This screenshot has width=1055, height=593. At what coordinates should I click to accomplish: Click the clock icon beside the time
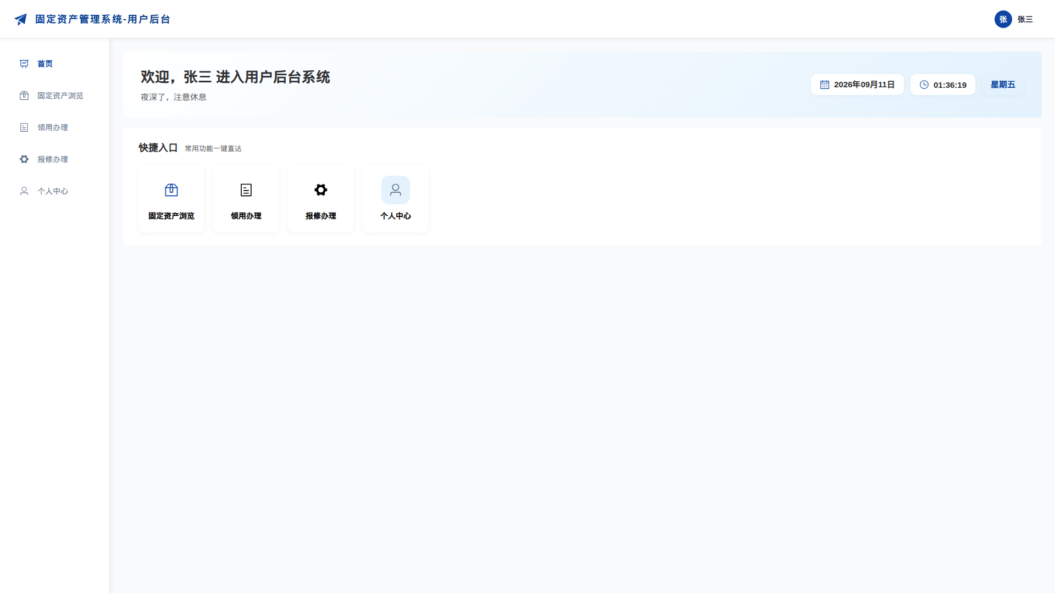tap(924, 85)
